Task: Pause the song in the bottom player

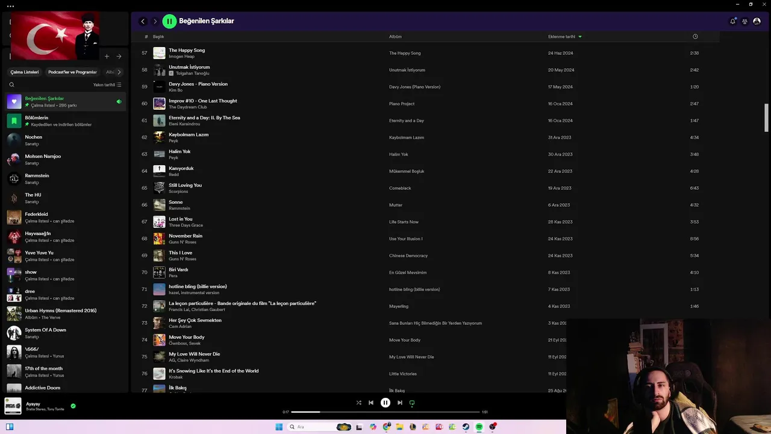Action: click(385, 403)
